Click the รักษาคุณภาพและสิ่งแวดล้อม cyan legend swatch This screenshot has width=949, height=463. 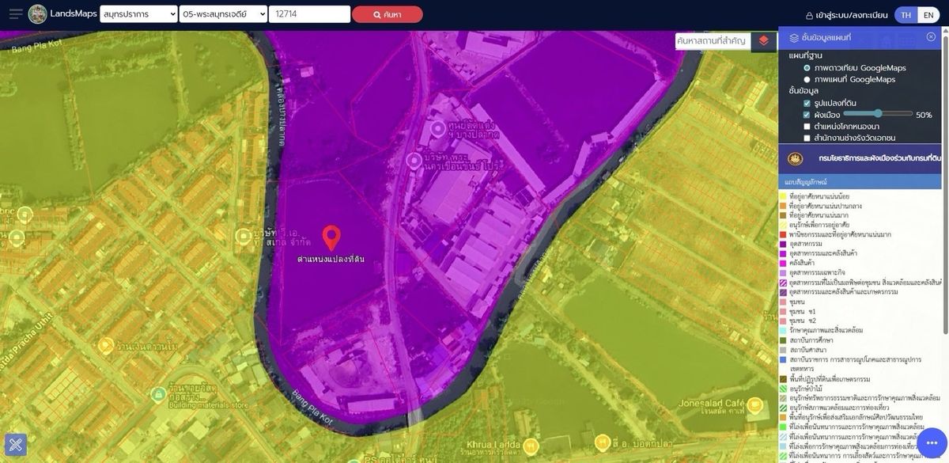click(782, 330)
